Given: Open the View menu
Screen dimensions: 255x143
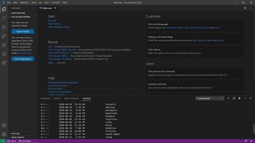Looking at the screenshot, I should [34, 2].
